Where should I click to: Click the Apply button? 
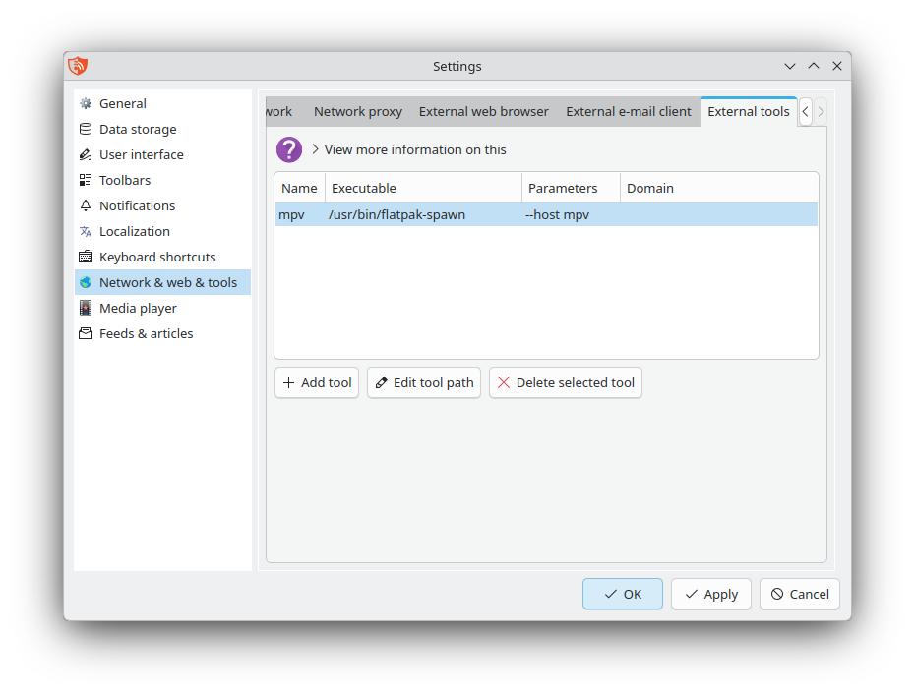click(x=710, y=594)
